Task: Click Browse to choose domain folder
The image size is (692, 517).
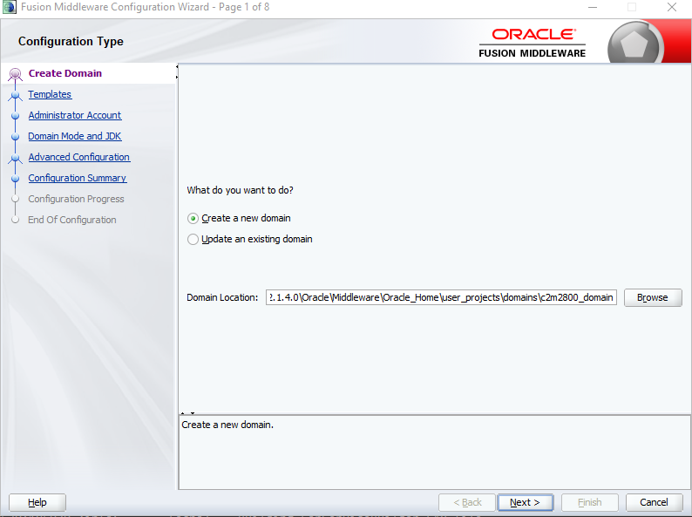Action: (x=653, y=297)
